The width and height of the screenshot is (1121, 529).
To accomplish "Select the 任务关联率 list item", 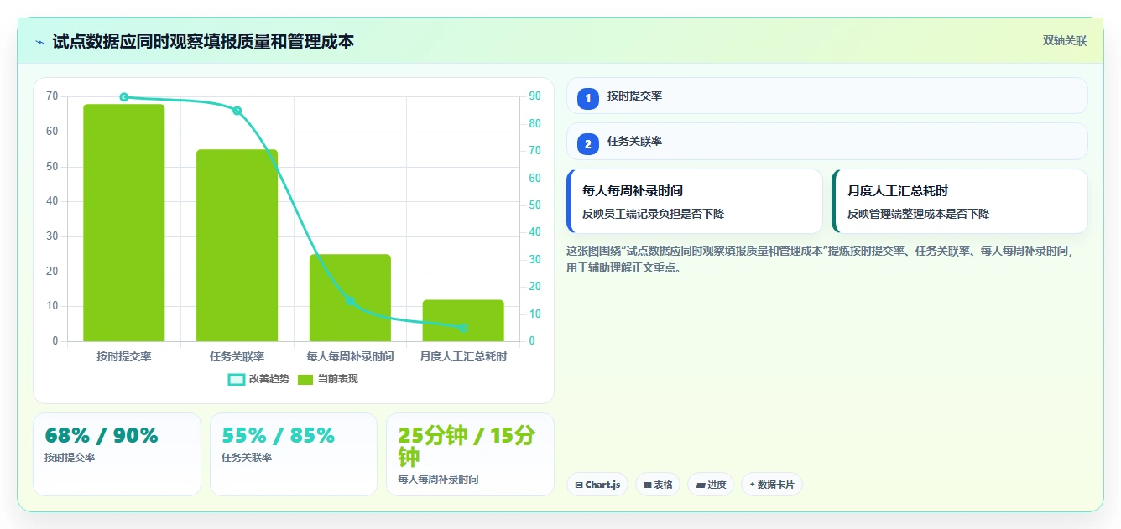I will click(827, 142).
